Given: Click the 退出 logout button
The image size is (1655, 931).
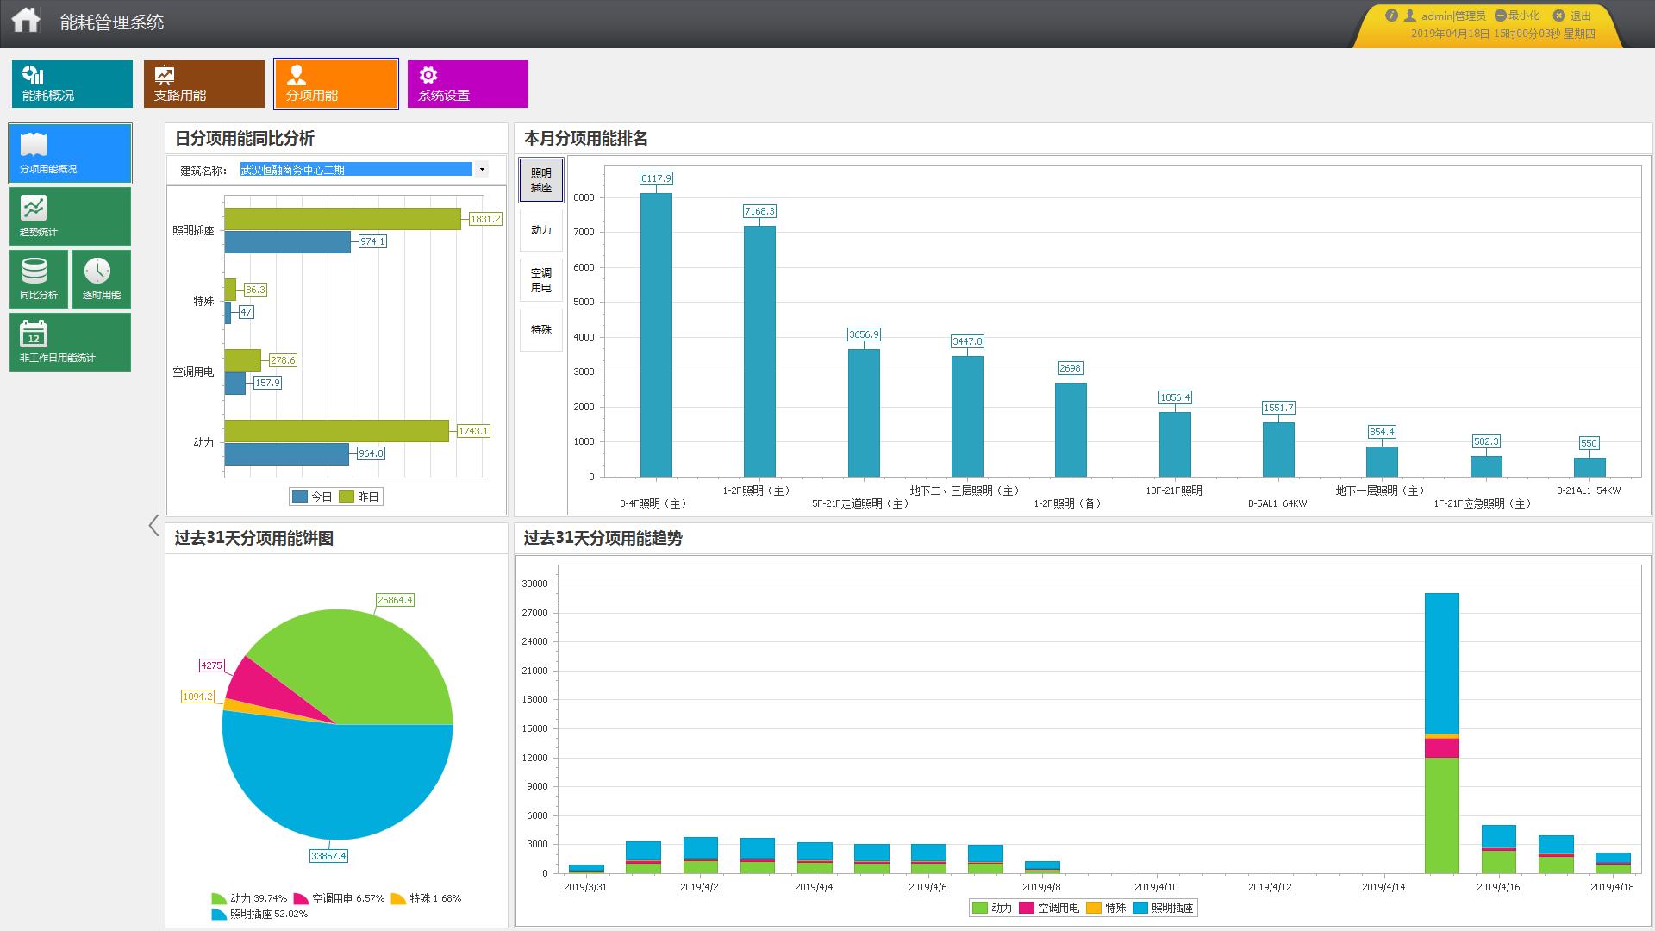Looking at the screenshot, I should pyautogui.click(x=1573, y=16).
